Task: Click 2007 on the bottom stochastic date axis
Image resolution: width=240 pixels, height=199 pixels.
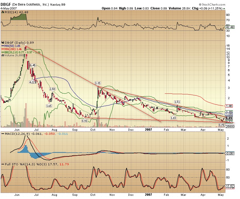Action: [x=148, y=195]
